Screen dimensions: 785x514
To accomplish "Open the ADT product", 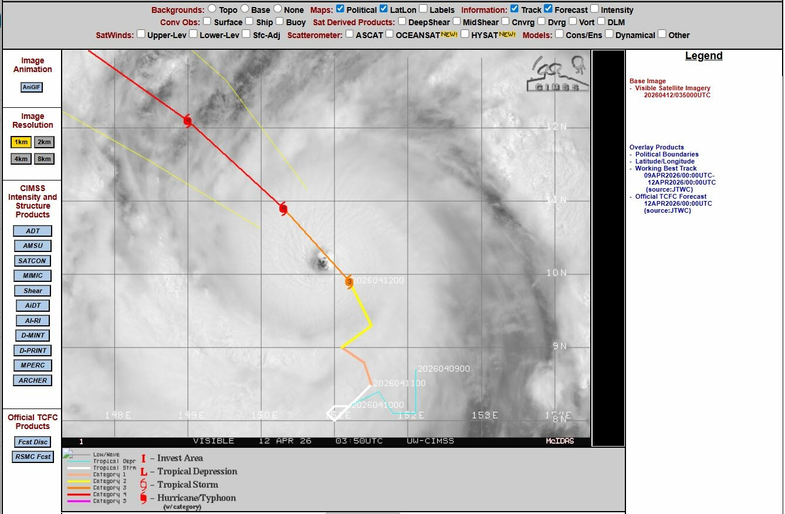I will (x=33, y=231).
